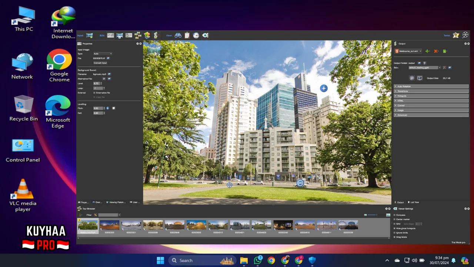
Task: Open the input image Type dropdown set to Auto
Action: pyautogui.click(x=103, y=54)
